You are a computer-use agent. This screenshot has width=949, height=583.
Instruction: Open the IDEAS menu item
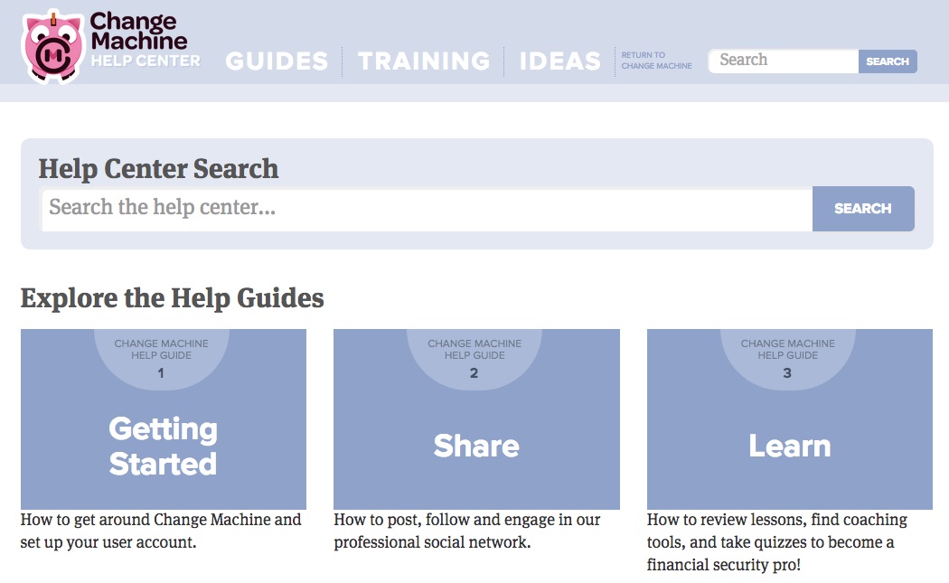[559, 61]
